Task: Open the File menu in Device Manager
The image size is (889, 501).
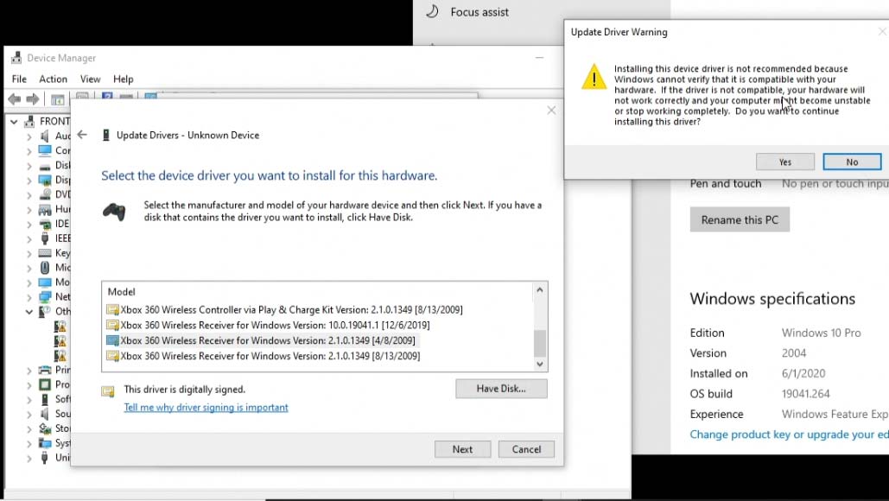Action: [19, 79]
